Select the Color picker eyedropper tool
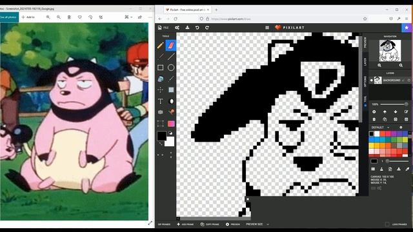Screen dimensions: 413x232 click(171, 79)
